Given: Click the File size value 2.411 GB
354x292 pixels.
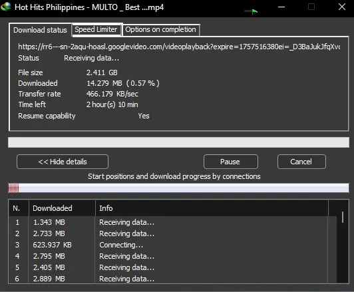Looking at the screenshot, I should click(x=102, y=73).
